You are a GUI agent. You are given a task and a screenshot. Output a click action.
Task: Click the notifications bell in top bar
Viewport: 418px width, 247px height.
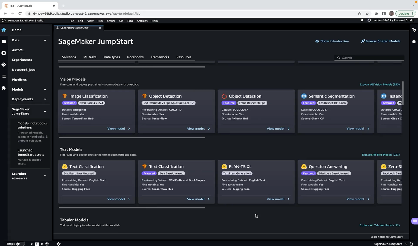point(362,20)
